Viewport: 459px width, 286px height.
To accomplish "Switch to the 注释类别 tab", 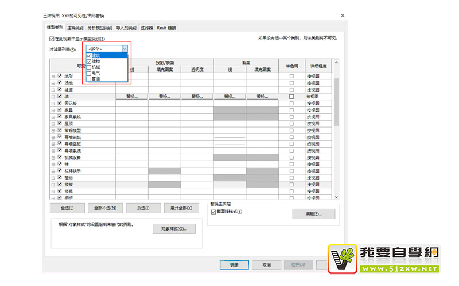I will [x=75, y=27].
